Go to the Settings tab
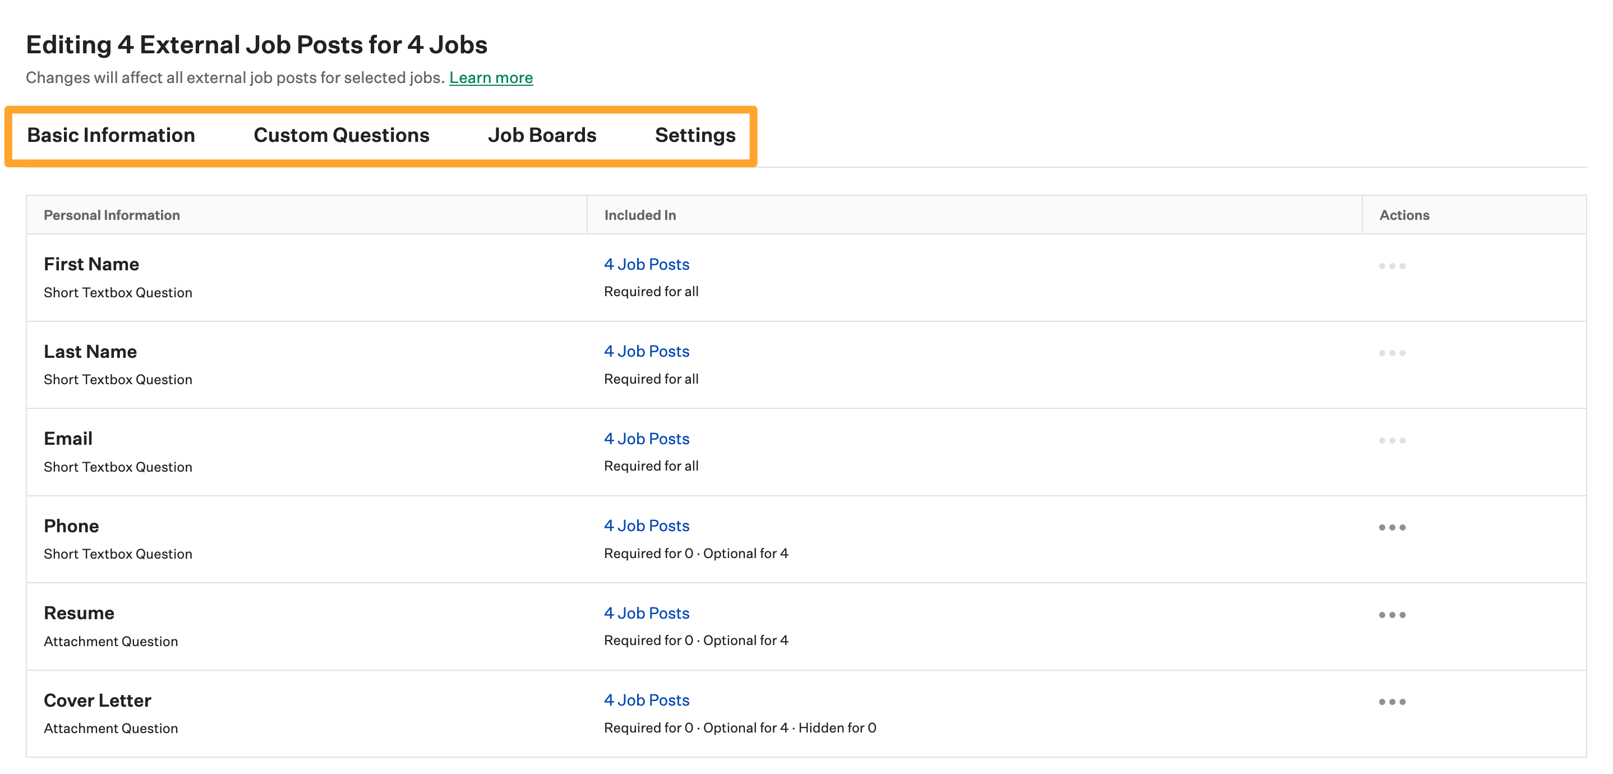Image resolution: width=1613 pixels, height=774 pixels. pyautogui.click(x=695, y=135)
